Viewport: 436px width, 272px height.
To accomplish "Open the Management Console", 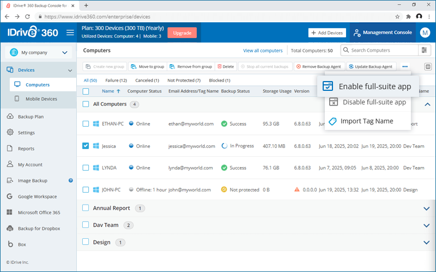I will pyautogui.click(x=383, y=33).
